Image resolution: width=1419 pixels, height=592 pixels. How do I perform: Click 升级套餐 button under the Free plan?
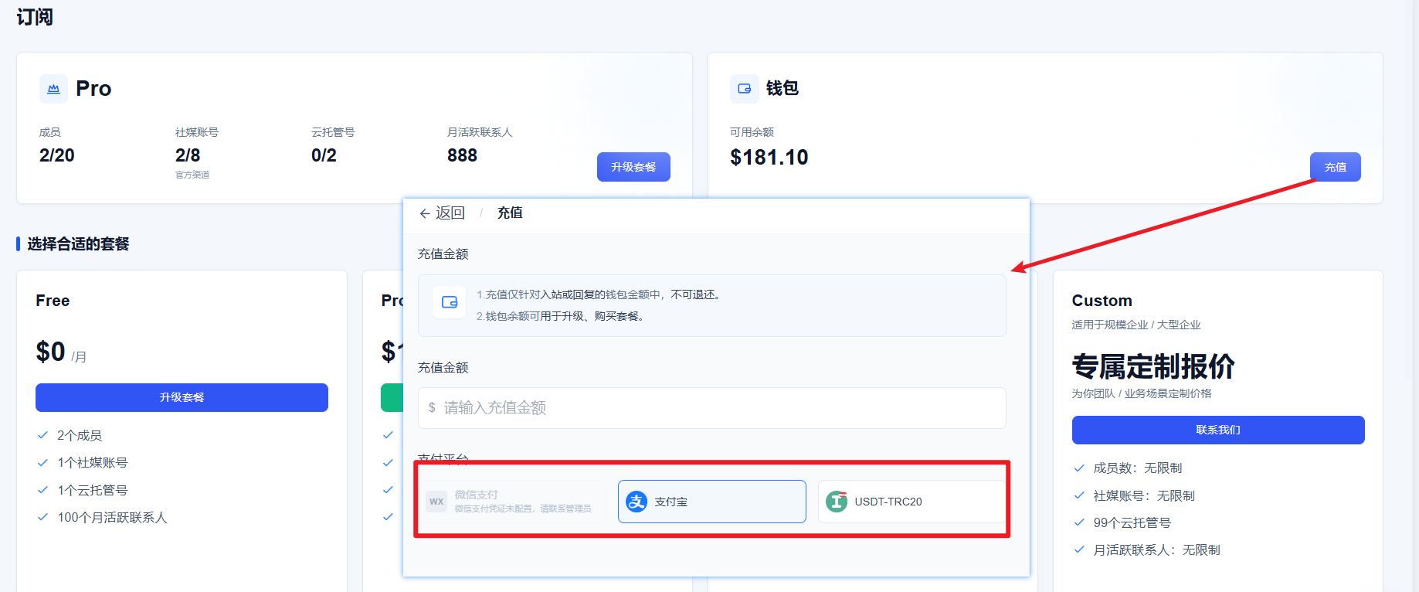182,397
